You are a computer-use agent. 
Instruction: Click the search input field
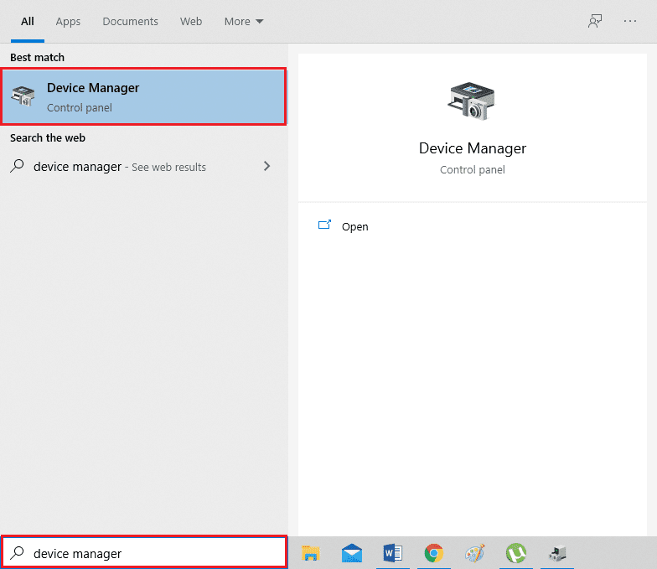144,553
